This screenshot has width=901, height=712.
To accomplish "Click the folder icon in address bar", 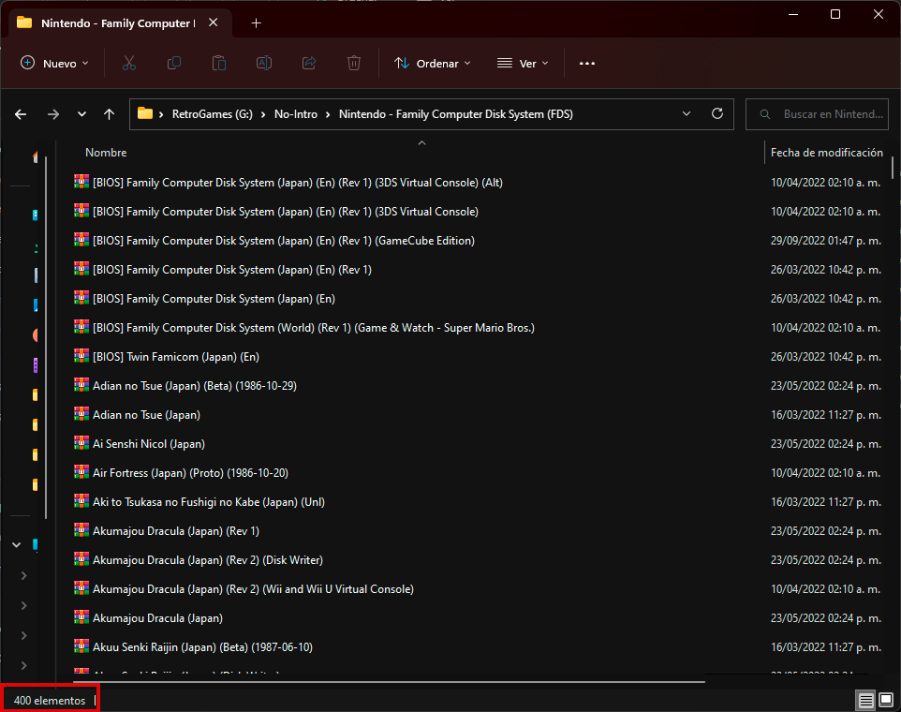I will click(x=145, y=113).
